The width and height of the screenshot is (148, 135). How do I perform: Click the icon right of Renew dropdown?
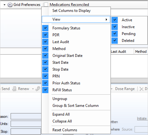tap(38, 89)
